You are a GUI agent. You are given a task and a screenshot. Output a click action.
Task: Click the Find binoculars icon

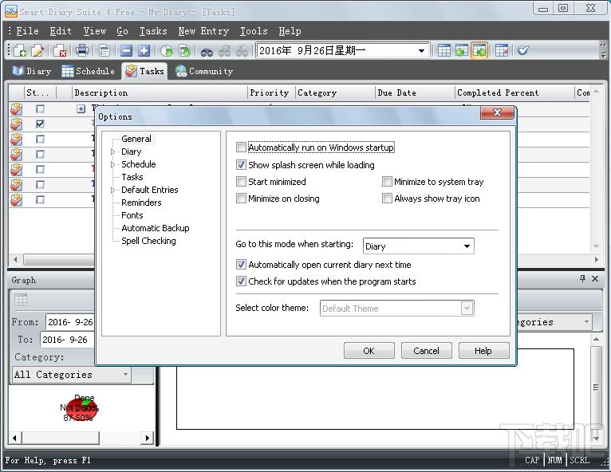pyautogui.click(x=207, y=50)
